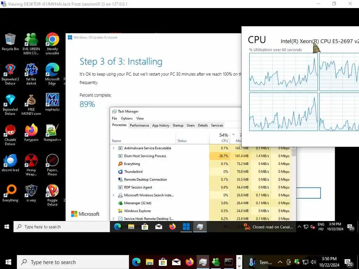Open the host Start button on the bottom taskbar
This screenshot has width=359, height=269.
8,262
